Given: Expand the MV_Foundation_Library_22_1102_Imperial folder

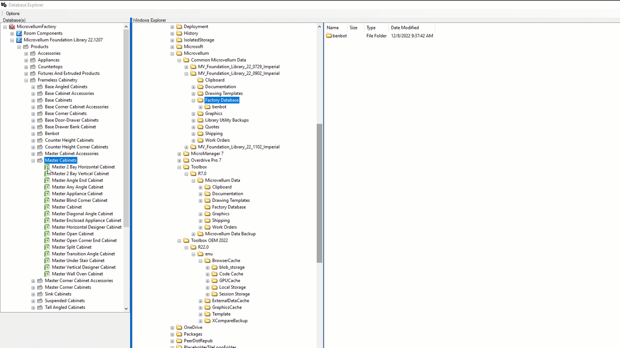Looking at the screenshot, I should [187, 147].
